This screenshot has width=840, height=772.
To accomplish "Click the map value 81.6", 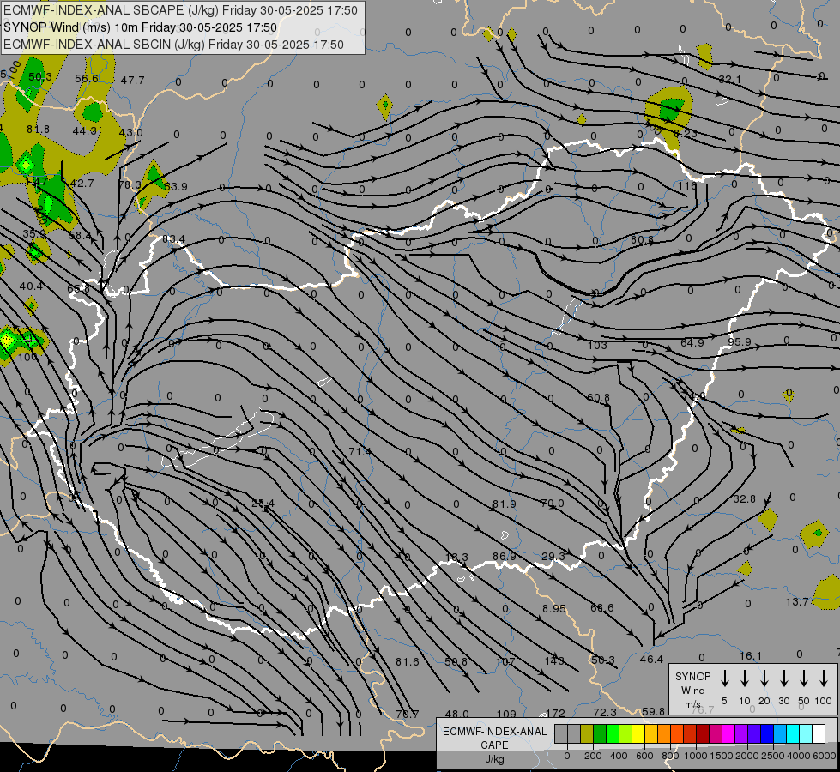I will (408, 661).
